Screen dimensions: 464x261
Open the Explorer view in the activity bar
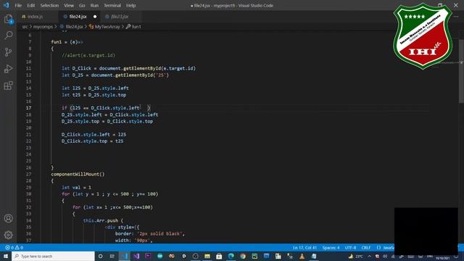[x=8, y=19]
